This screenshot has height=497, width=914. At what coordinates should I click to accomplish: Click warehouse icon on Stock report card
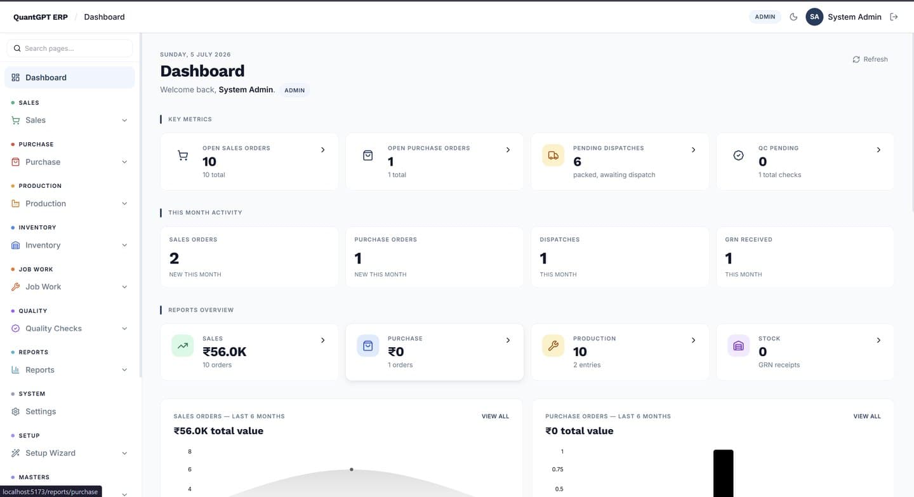click(738, 346)
